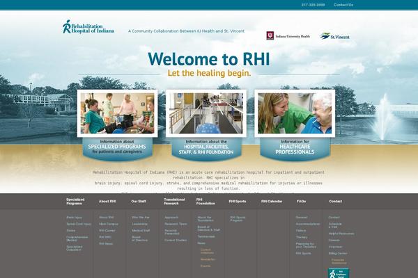Open the hospital gym facility photo thumbnail
This screenshot has width=418, height=278.
tap(206, 113)
